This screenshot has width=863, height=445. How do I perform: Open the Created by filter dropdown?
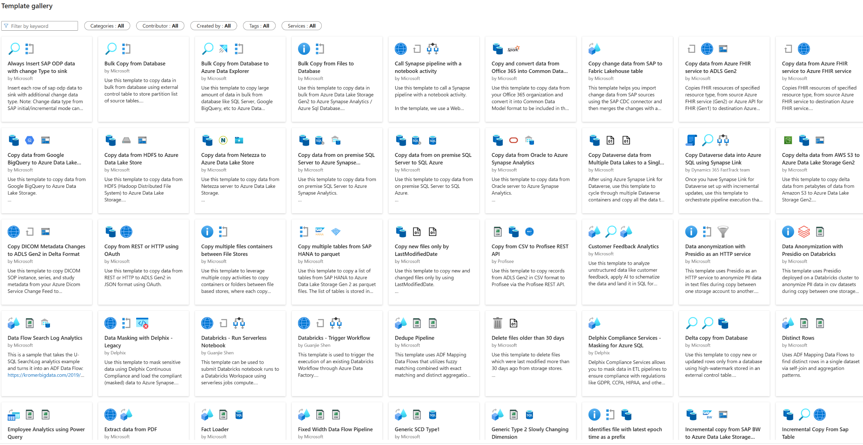[213, 26]
